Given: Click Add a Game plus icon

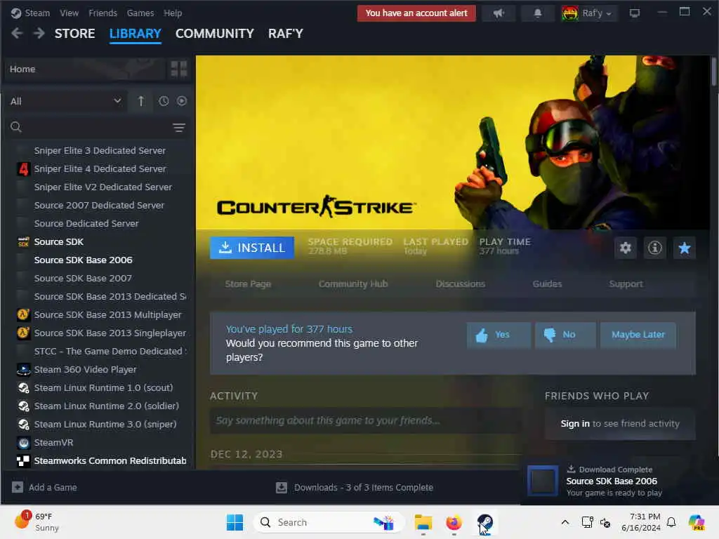Looking at the screenshot, I should click(x=18, y=487).
